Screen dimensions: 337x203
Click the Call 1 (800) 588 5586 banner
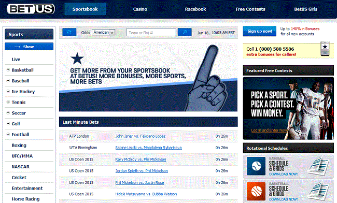coord(288,51)
